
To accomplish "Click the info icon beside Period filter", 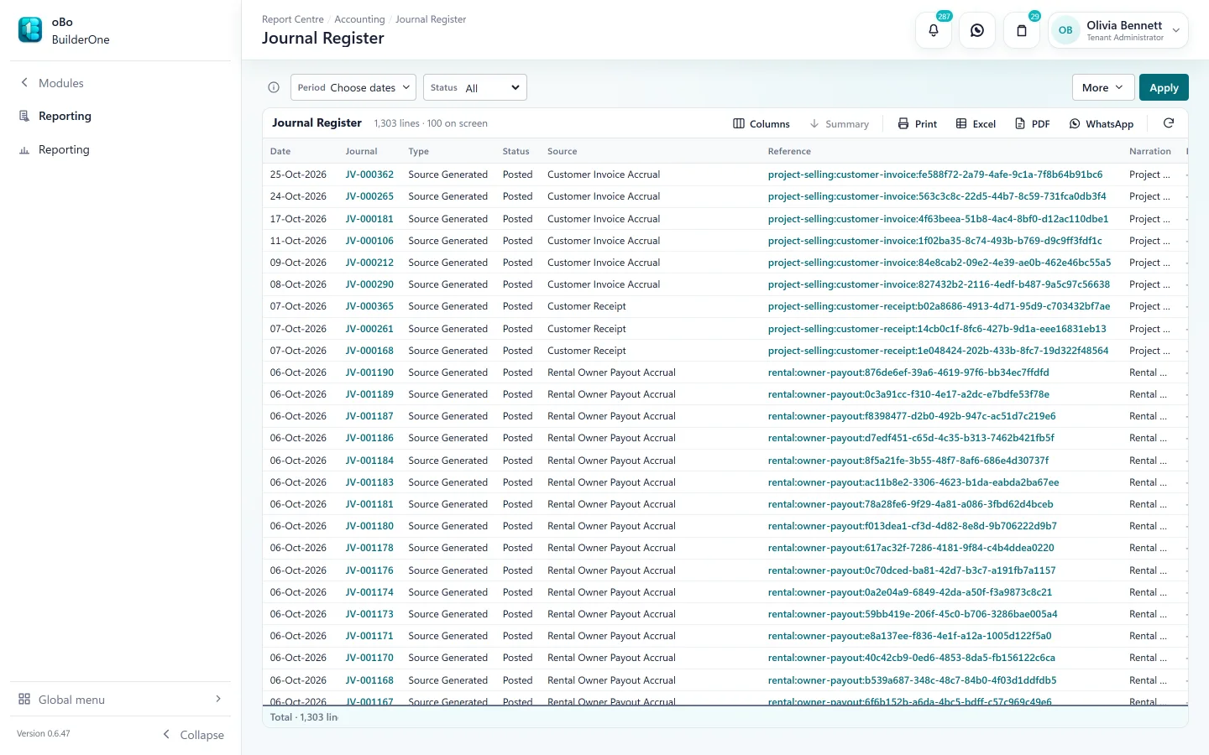I will tap(274, 87).
